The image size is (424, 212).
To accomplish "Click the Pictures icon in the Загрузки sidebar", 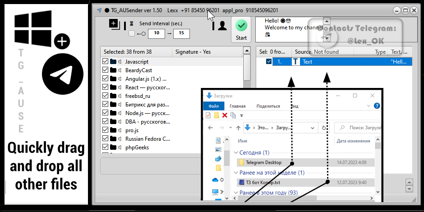I will [x=218, y=150].
